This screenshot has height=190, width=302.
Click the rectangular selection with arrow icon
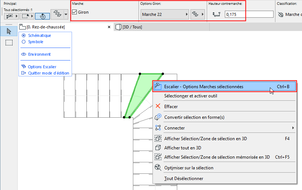pyautogui.click(x=25, y=16)
